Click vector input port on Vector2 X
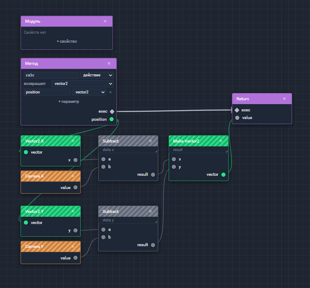The height and width of the screenshot is (288, 310). pyautogui.click(x=26, y=152)
